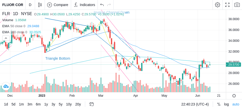Select the 3y time range
Screen dimensions: 242x109
[x=53, y=104]
